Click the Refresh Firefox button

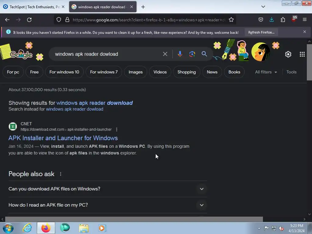pos(261,32)
